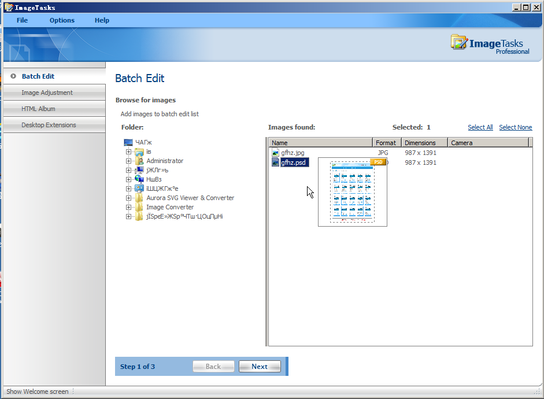Viewport: 544px width, 399px height.
Task: Click the splitter bar left of image list
Action: (267, 242)
